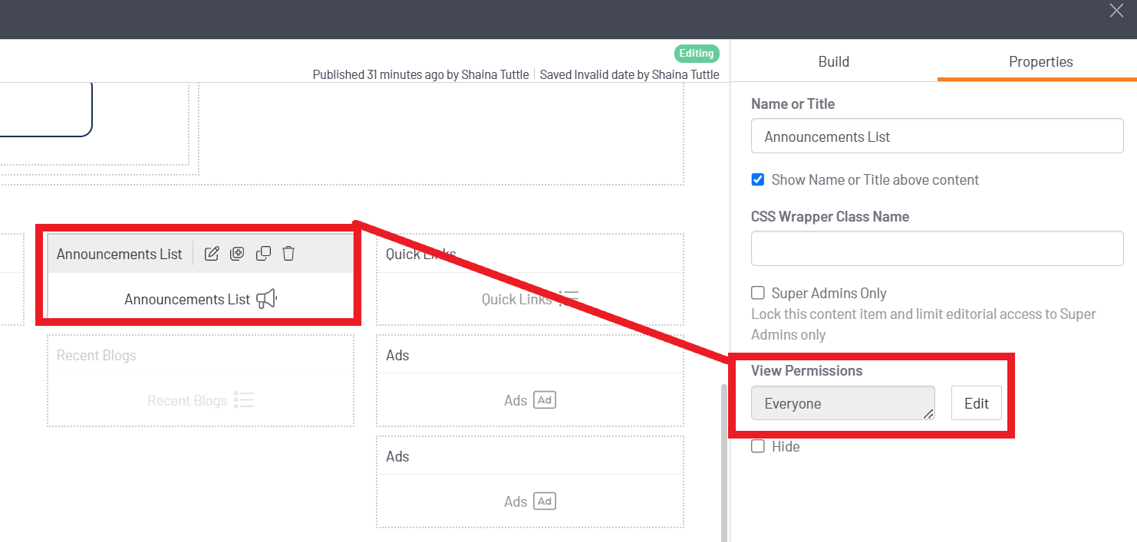Focus the CSS Wrapper Class Name input
This screenshot has width=1137, height=542.
click(x=937, y=248)
